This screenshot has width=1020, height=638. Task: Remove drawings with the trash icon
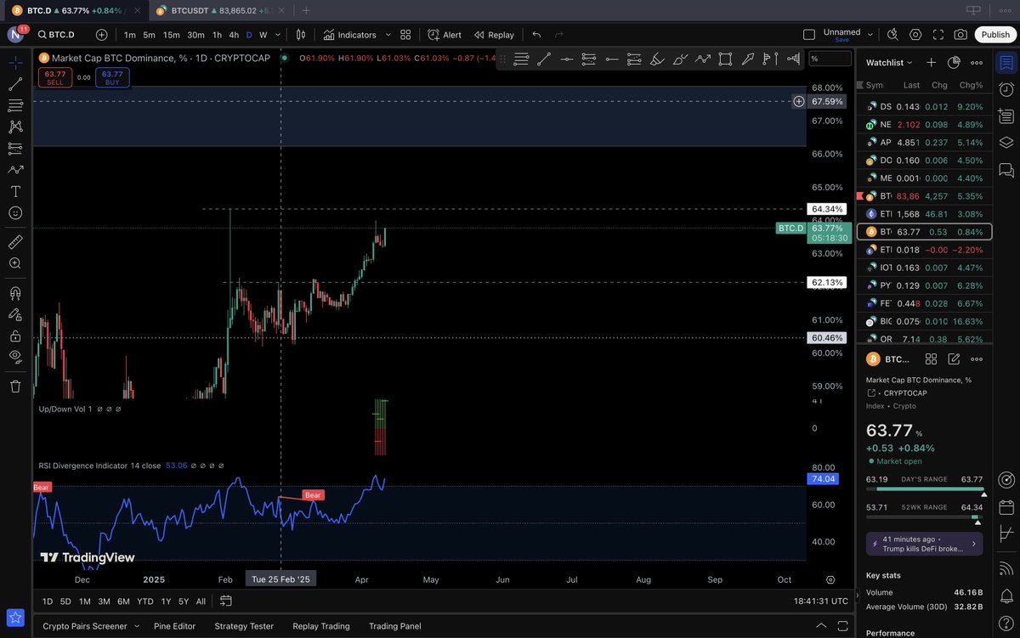click(x=15, y=387)
